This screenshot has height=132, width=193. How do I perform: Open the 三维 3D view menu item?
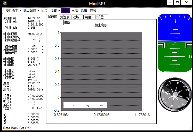coord(75,11)
